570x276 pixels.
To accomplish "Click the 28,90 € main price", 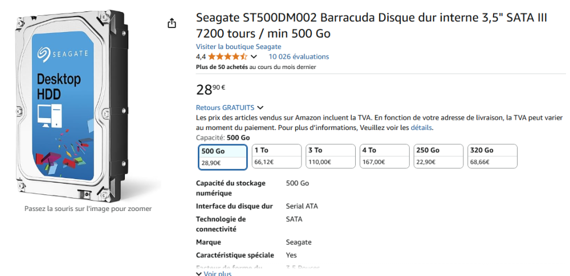I will pyautogui.click(x=210, y=89).
